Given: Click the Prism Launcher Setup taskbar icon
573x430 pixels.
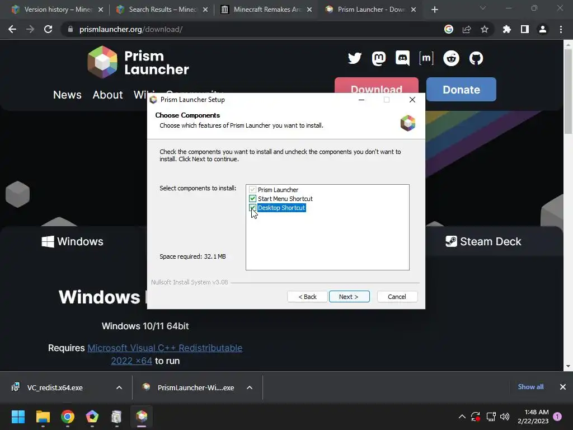Looking at the screenshot, I should [x=142, y=417].
